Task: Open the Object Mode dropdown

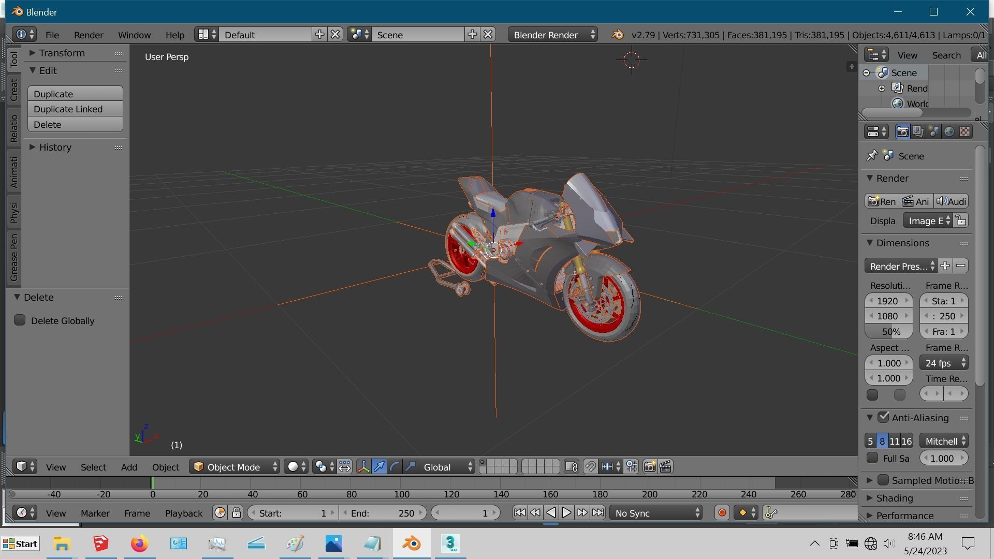Action: [x=235, y=467]
